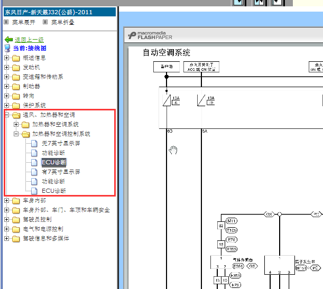323x289 pixels.
Task: Expand the 转向 tree node
Action: 6,96
